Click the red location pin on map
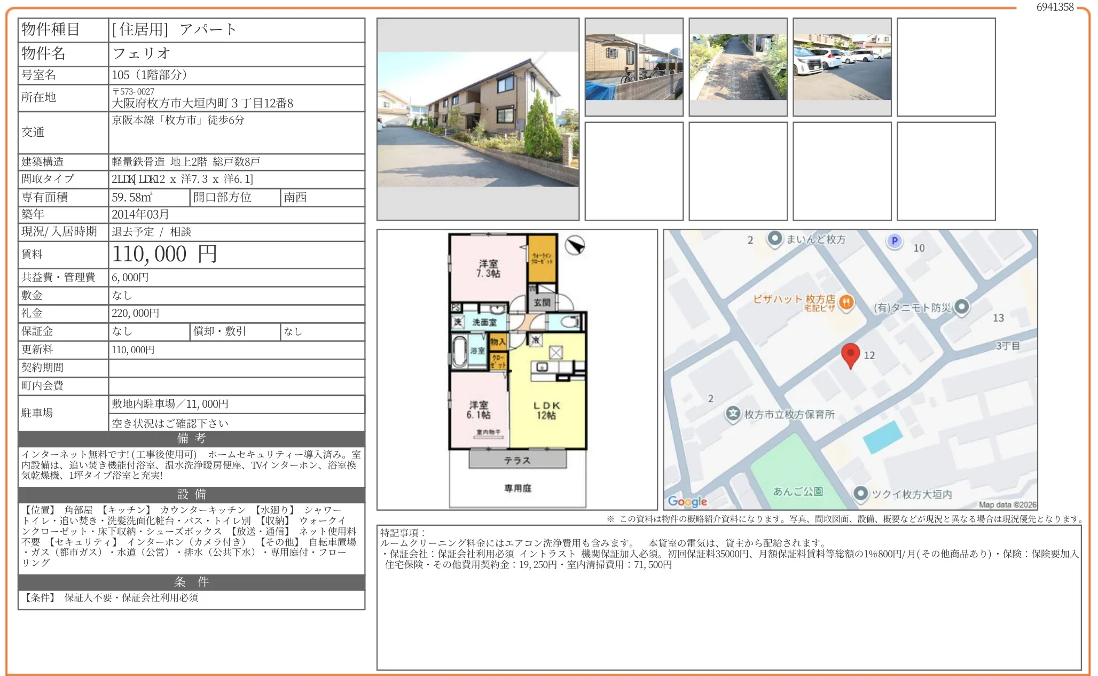The height and width of the screenshot is (676, 1098). tap(850, 354)
